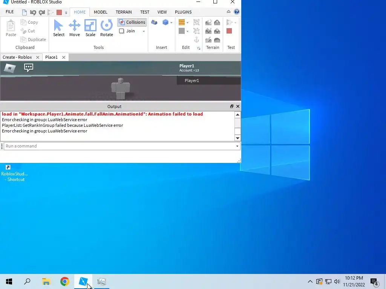This screenshot has width=386, height=289.
Task: Switch to the TERRAIN ribbon tab
Action: click(124, 12)
